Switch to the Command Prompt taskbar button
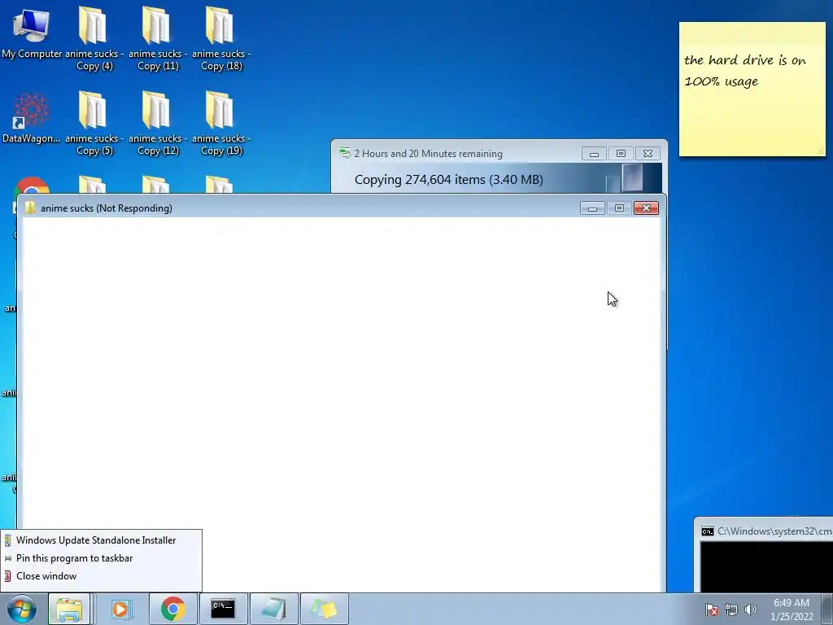The width and height of the screenshot is (833, 625). coord(223,609)
